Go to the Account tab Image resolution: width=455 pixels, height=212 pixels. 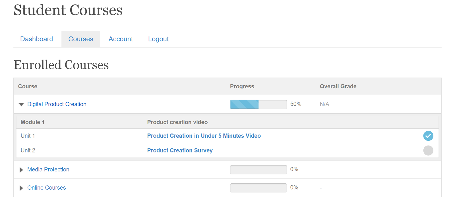121,39
